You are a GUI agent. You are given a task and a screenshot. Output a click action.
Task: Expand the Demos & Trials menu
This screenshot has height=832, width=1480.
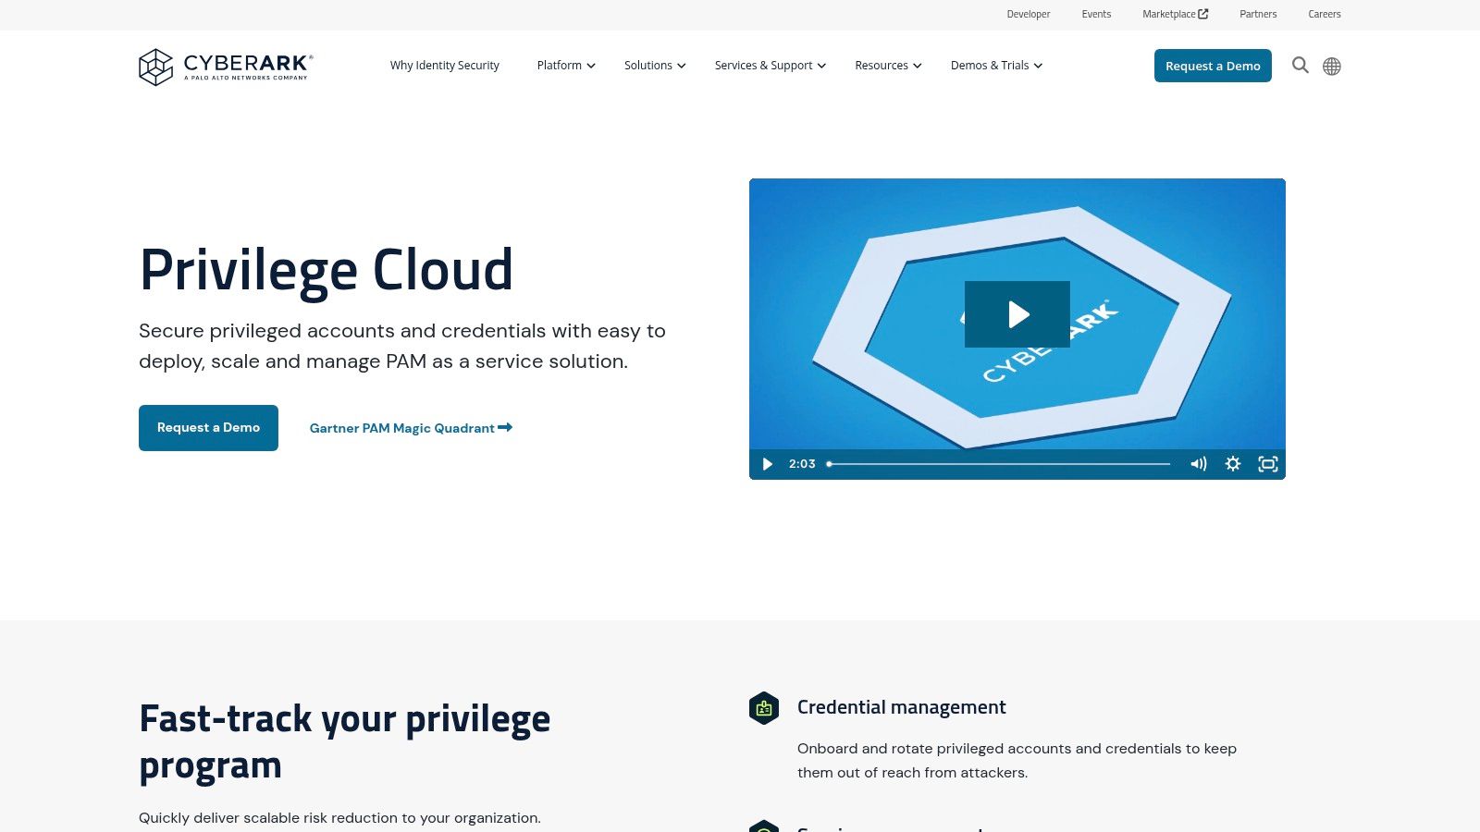point(996,66)
